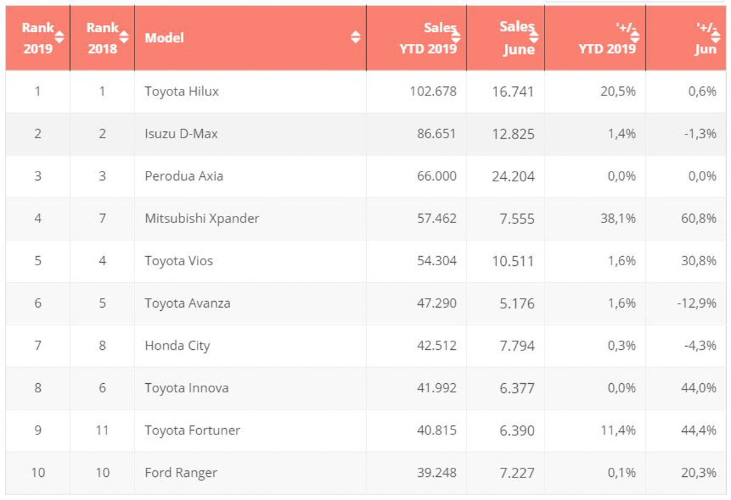Click sort arrows in Rank 2018 header
The image size is (731, 500).
pos(124,37)
